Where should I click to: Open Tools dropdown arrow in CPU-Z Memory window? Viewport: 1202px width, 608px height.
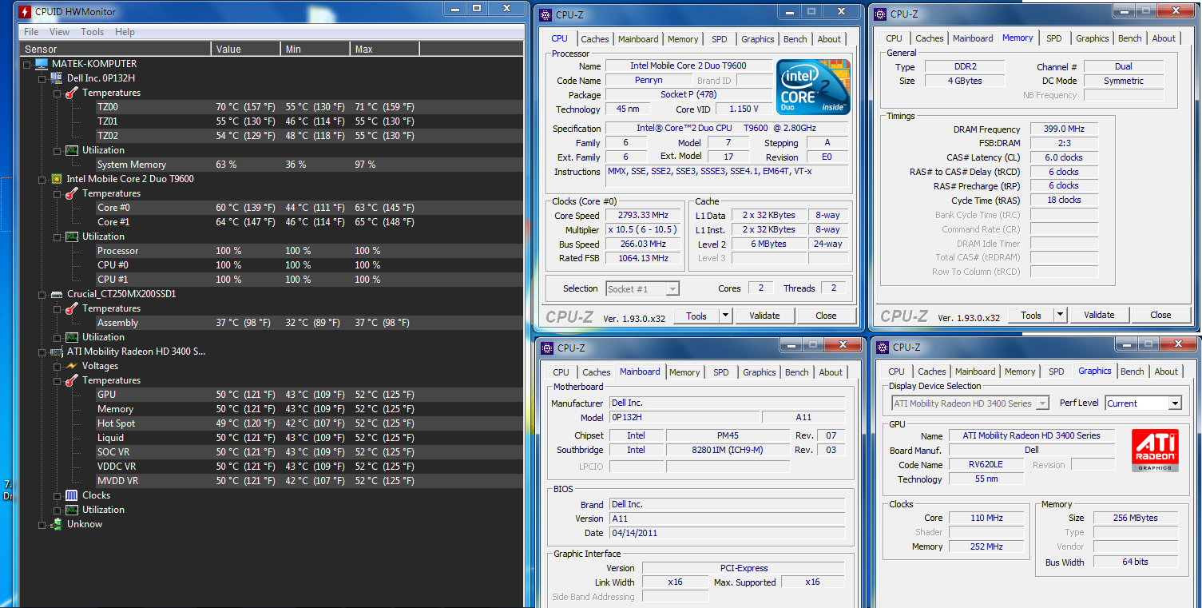pyautogui.click(x=1060, y=315)
